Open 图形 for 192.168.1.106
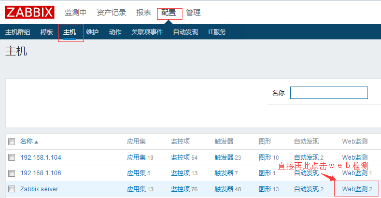 (265, 173)
